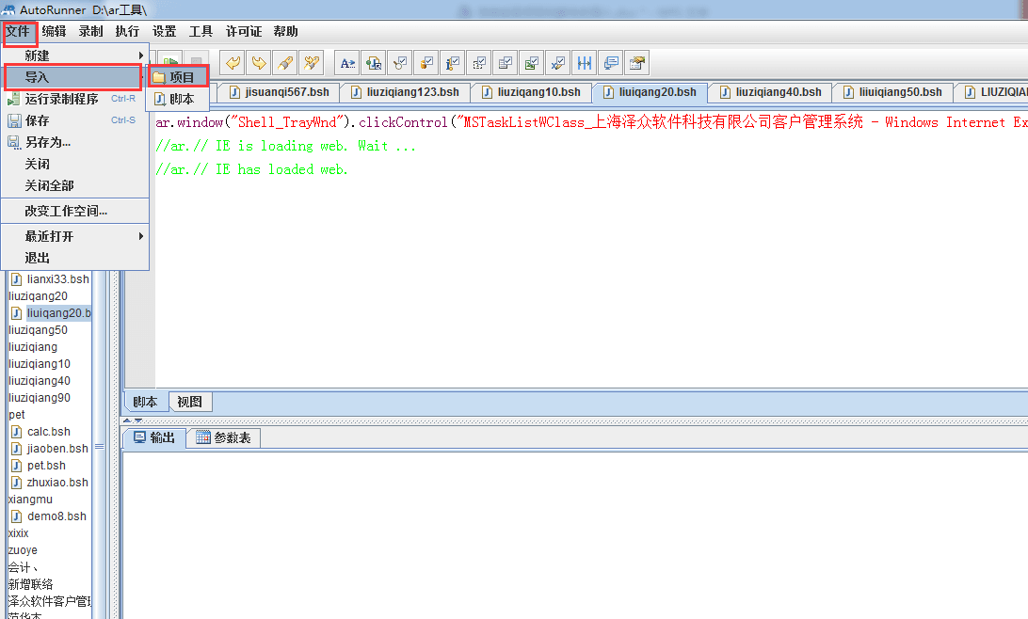Choose 项目 (Project) from the import submenu
1028x619 pixels.
181,77
